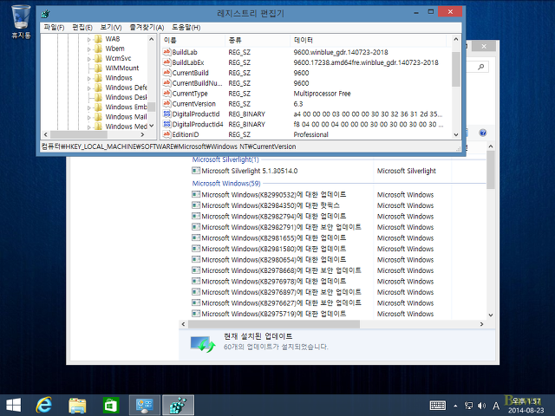Select the CurrentVersion value icon
This screenshot has width=555, height=416.
coord(166,103)
